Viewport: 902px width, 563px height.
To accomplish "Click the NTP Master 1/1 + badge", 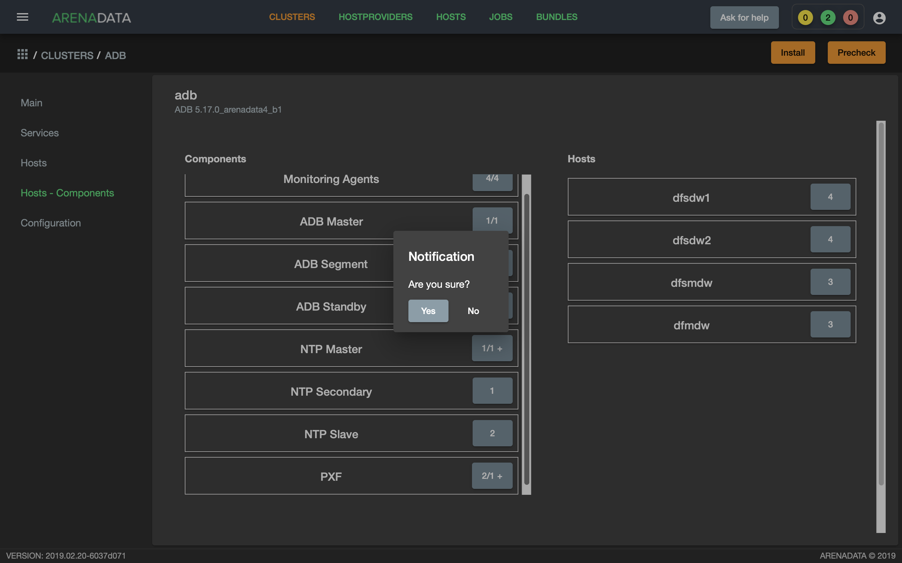I will 492,348.
